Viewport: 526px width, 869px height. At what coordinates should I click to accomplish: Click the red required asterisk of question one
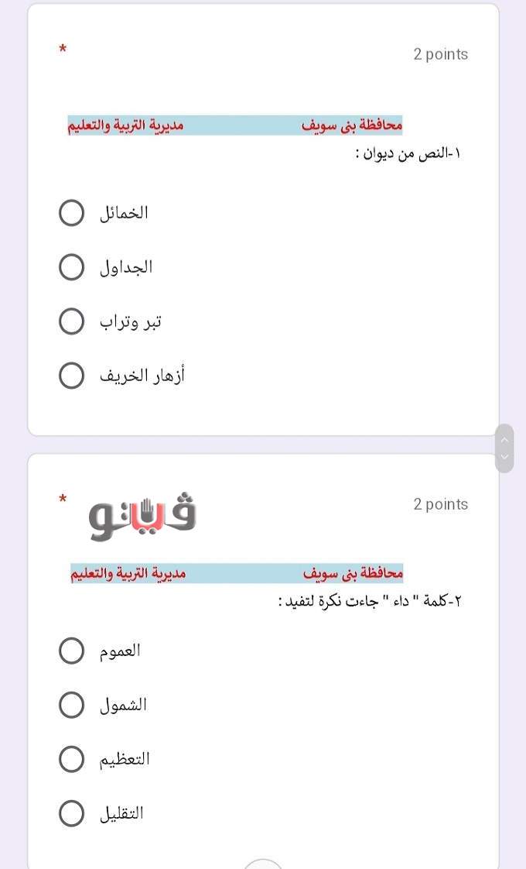63,50
